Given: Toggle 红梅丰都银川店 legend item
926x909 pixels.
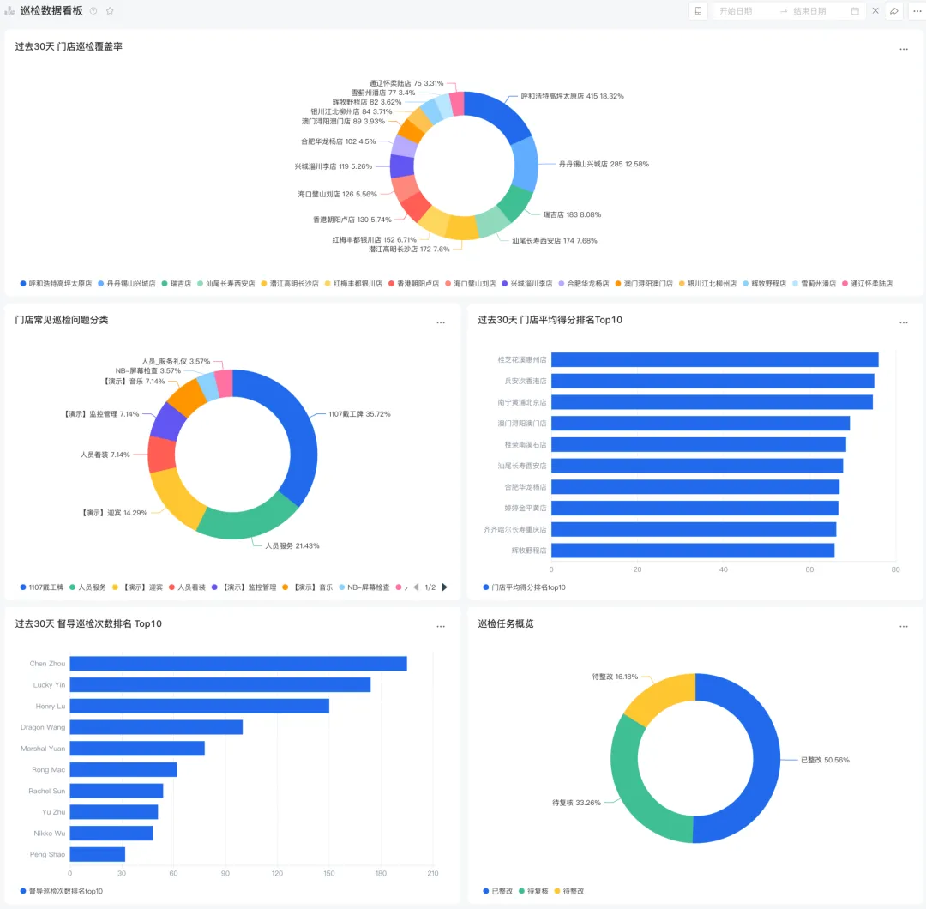Looking at the screenshot, I should [354, 284].
